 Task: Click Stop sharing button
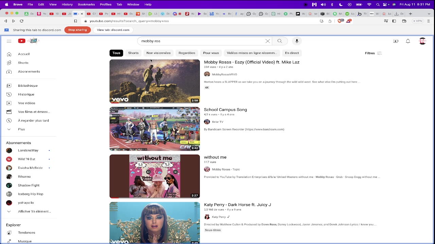coord(77,30)
